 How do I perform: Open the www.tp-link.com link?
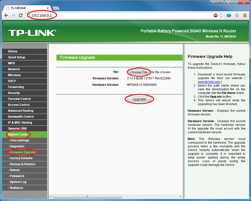pos(209,82)
